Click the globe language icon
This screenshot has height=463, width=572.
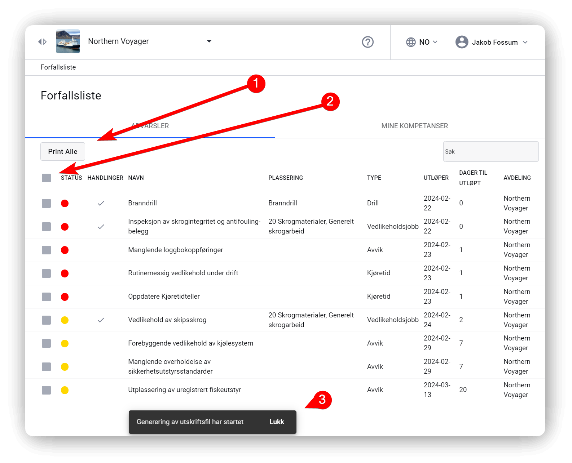pos(411,42)
